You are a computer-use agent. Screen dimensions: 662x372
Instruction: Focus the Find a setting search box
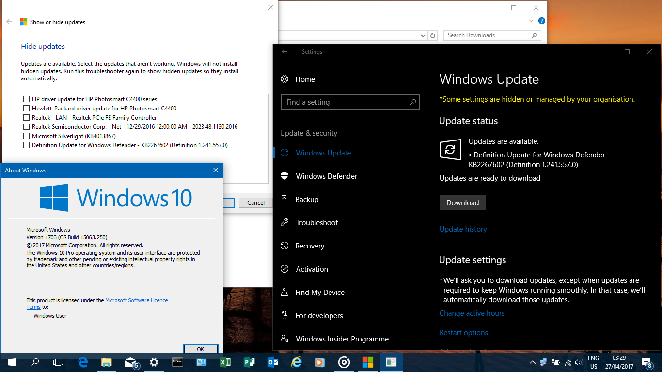[x=350, y=102]
